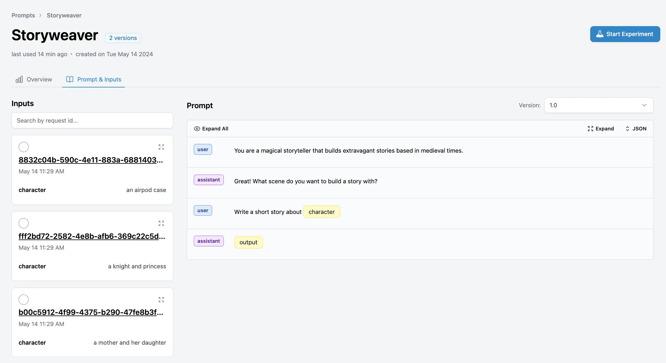Toggle Expand All in the prompt panel
Viewport: 666px width, 363px height.
211,129
